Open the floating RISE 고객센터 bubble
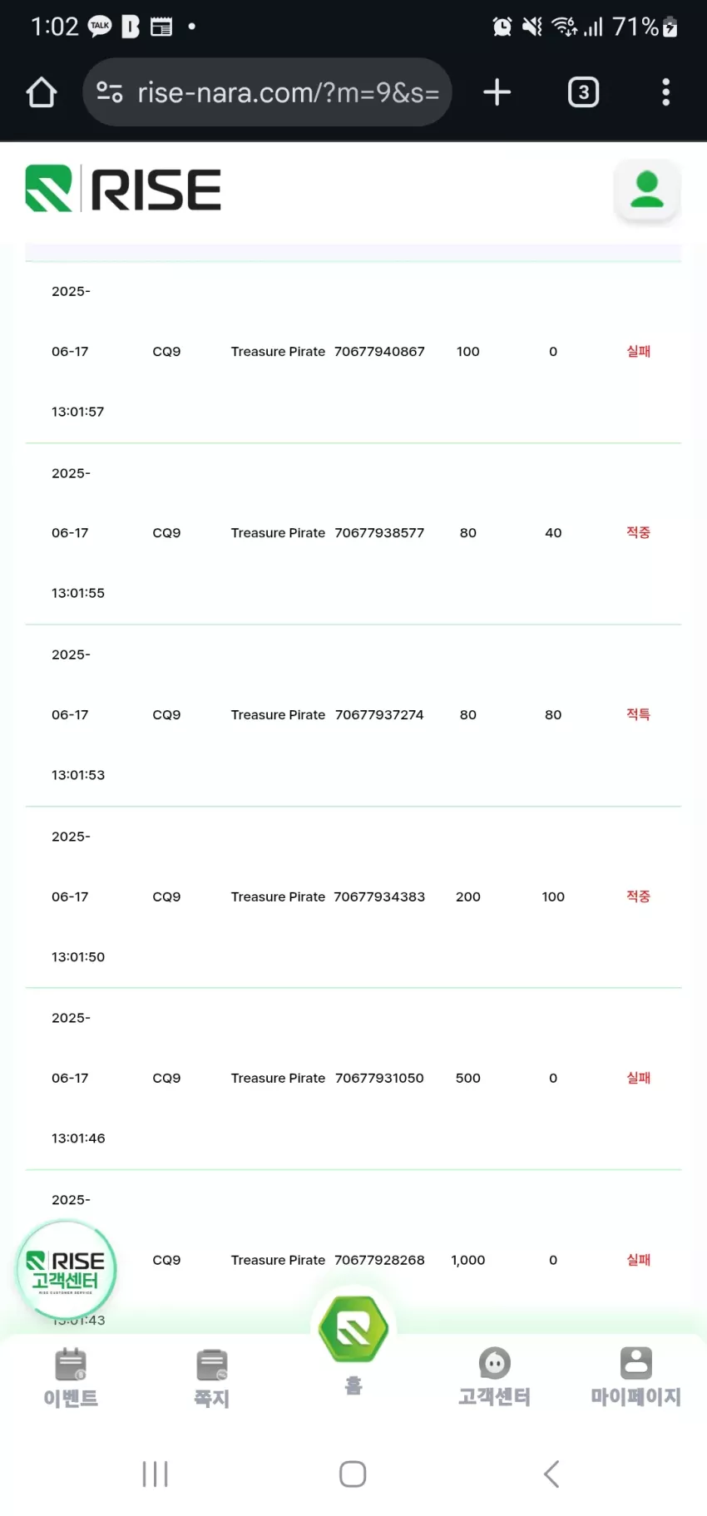Viewport: 707px width, 1516px height. click(x=67, y=1269)
